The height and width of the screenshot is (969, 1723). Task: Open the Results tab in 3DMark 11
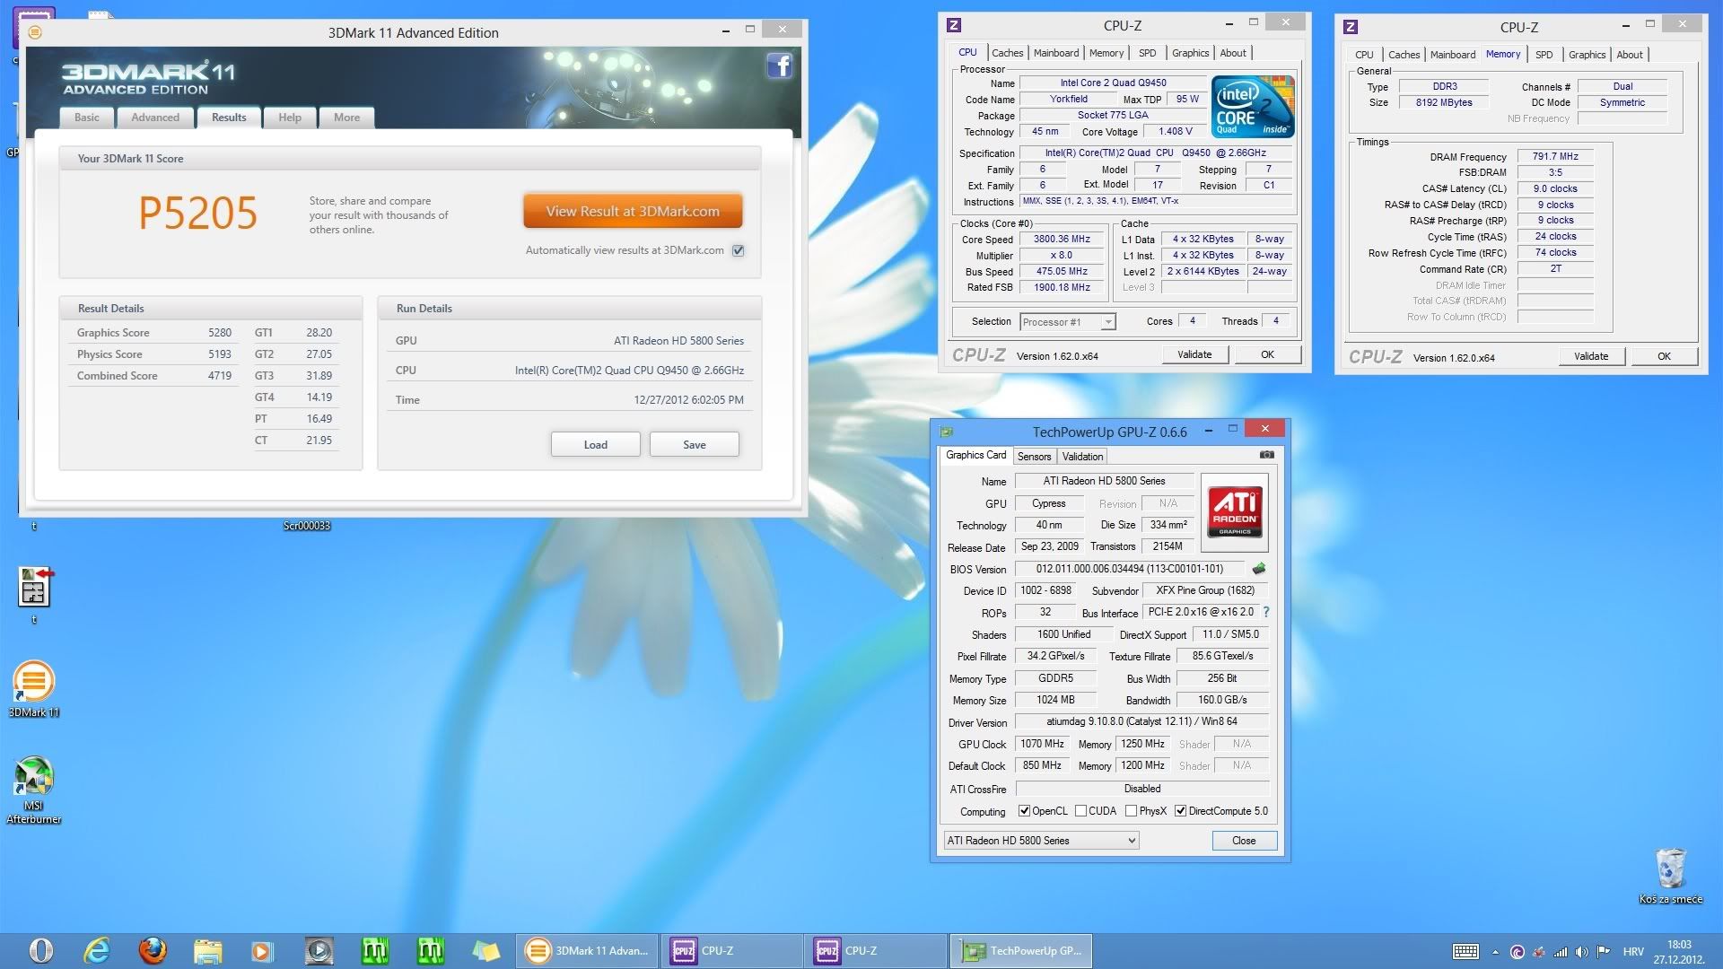pos(229,118)
